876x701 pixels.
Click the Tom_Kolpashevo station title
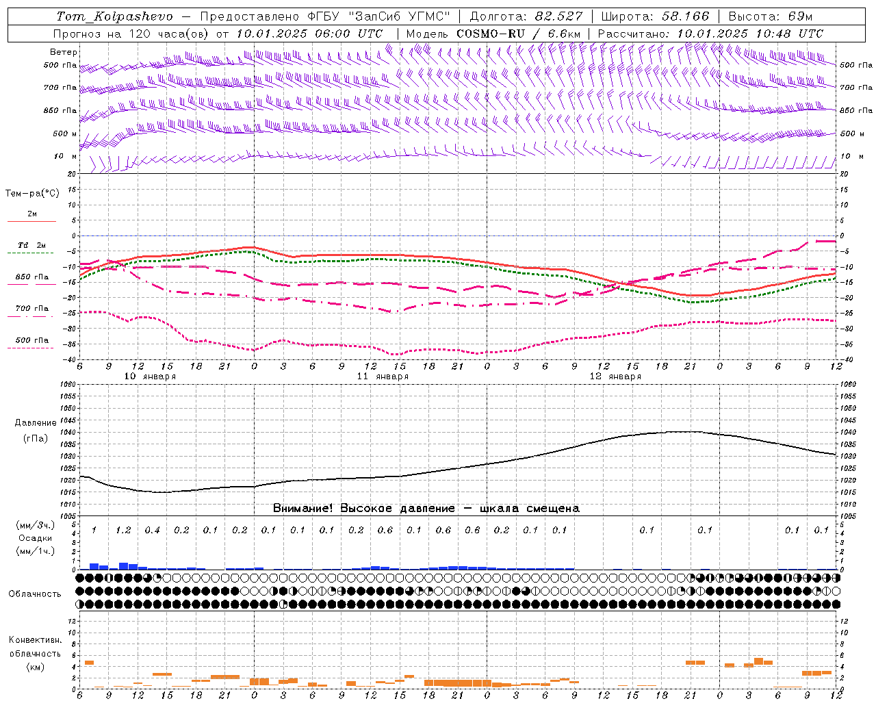coord(115,16)
